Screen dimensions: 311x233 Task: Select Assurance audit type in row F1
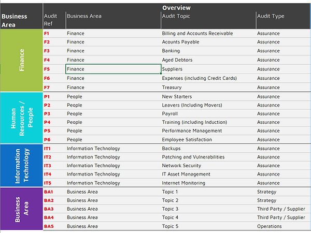point(284,34)
